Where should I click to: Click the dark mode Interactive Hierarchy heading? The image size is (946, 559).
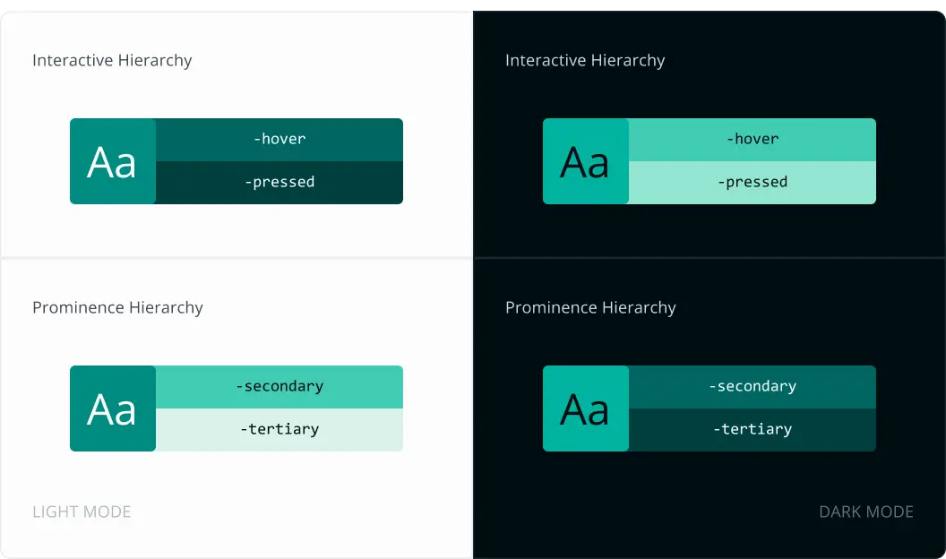pyautogui.click(x=585, y=61)
